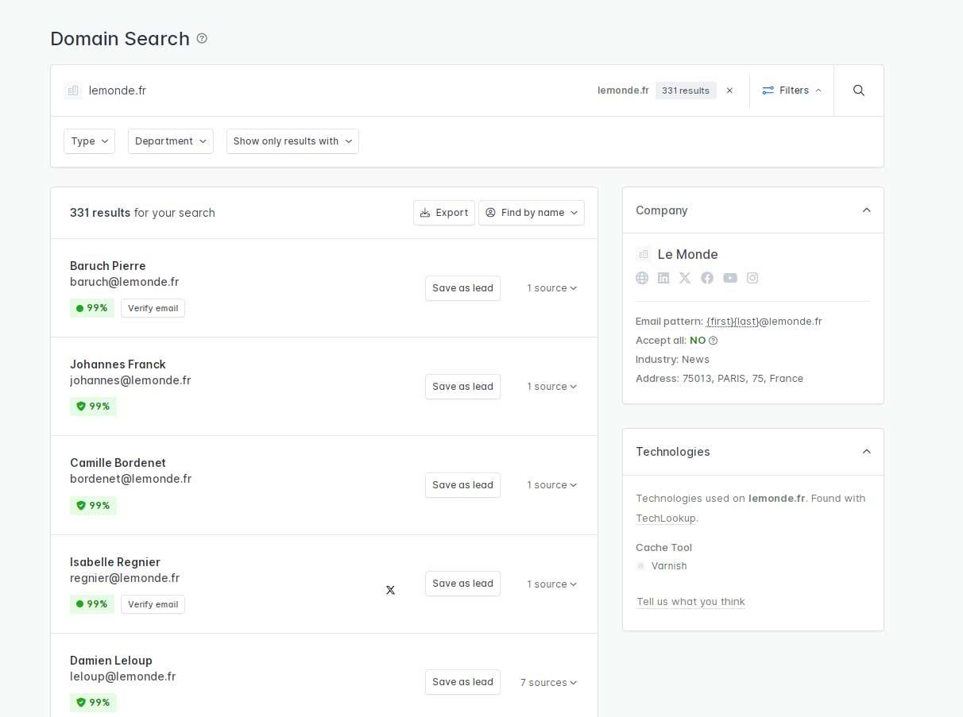963x717 pixels.
Task: Toggle the Filters panel
Action: (791, 91)
